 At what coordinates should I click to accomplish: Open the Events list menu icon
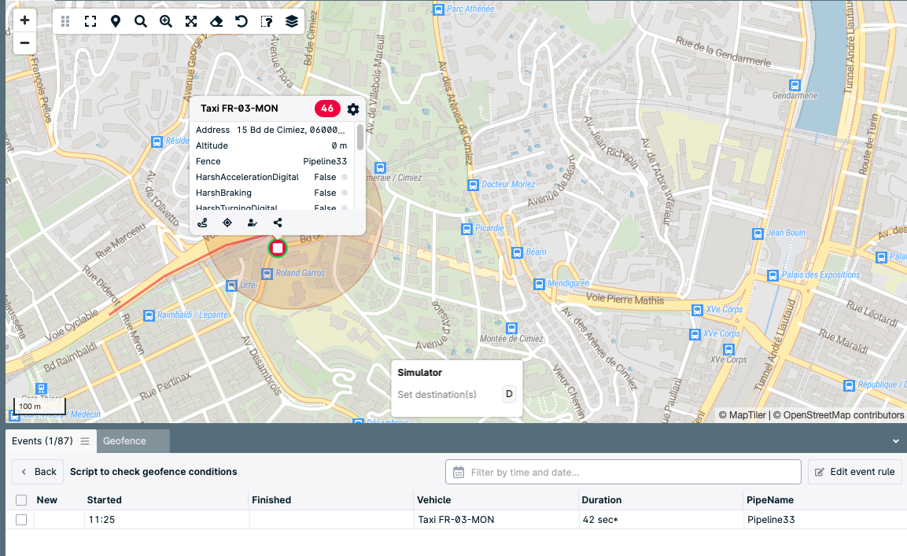85,441
